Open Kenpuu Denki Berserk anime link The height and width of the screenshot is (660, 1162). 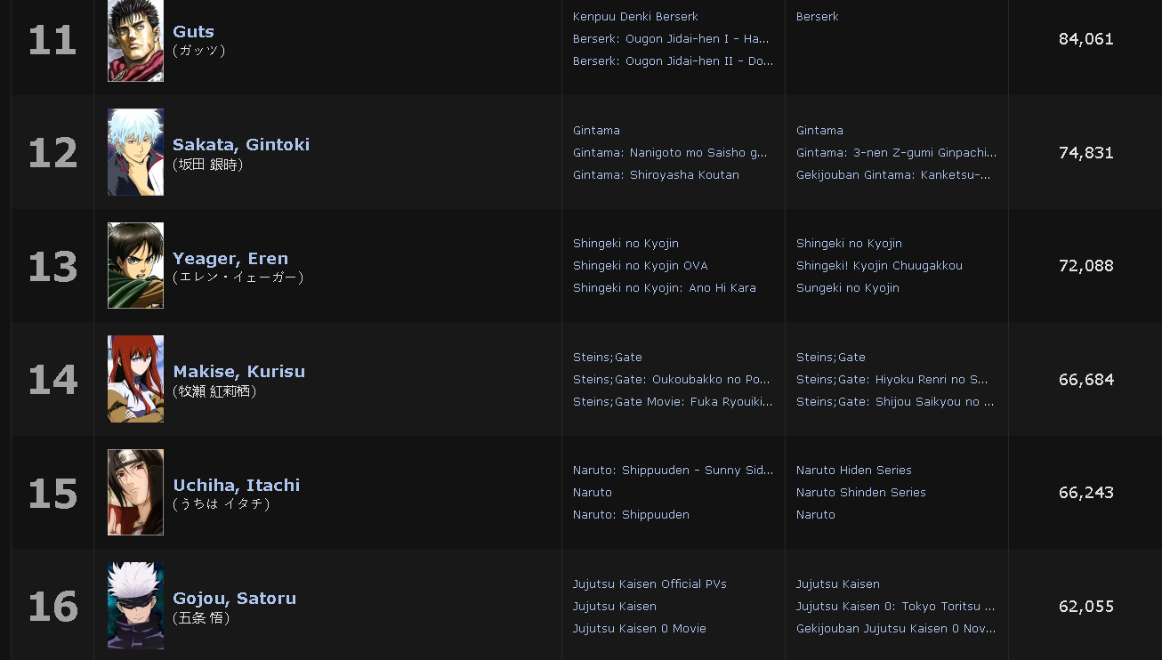click(635, 17)
